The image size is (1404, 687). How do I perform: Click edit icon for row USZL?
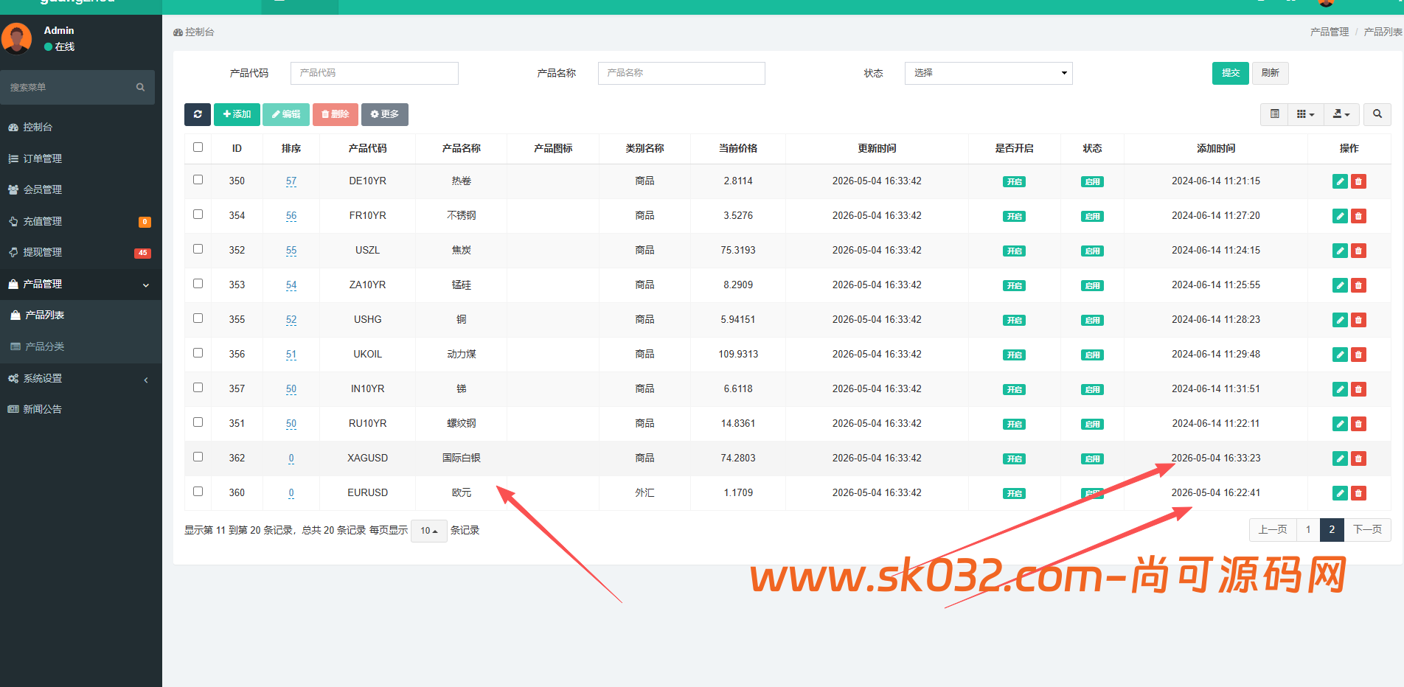coord(1341,251)
